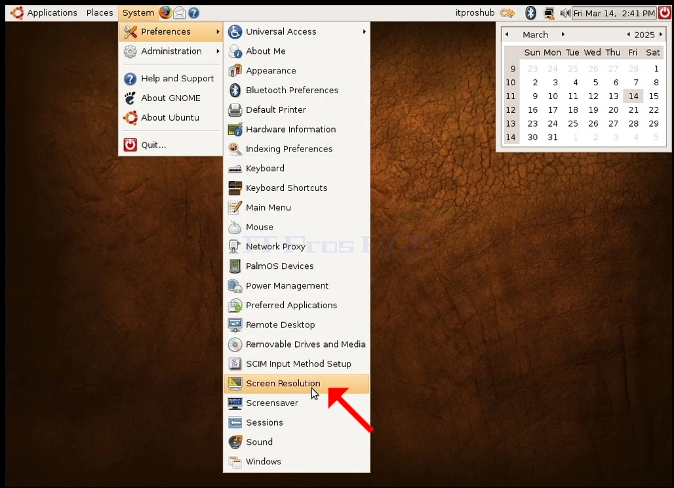
Task: Open the Places menu
Action: [x=99, y=13]
